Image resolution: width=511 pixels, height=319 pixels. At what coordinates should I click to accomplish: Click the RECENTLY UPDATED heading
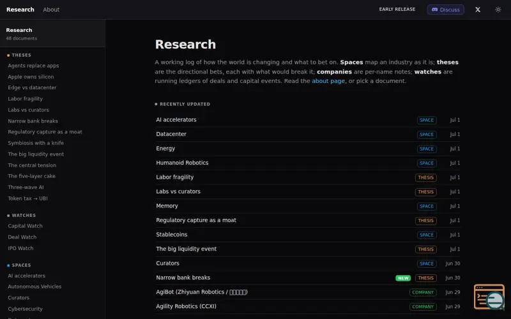pos(185,104)
